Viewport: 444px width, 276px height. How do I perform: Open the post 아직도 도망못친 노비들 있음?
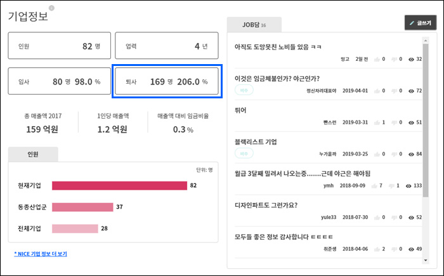pyautogui.click(x=278, y=47)
